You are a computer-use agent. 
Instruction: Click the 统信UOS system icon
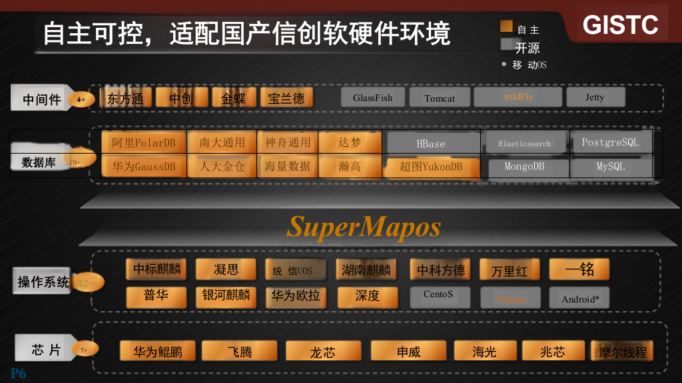click(296, 269)
